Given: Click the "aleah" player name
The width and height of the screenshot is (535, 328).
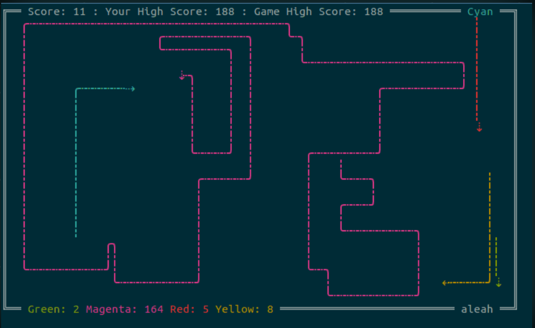Looking at the screenshot, I should tap(477, 309).
